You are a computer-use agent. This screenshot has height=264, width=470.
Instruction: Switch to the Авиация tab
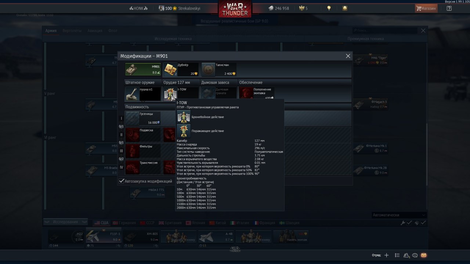pos(95,31)
